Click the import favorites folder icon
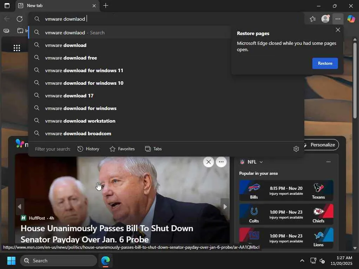Image resolution: width=359 pixels, height=269 pixels. (20, 31)
